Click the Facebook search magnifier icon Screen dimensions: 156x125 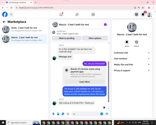[x=11, y=14]
